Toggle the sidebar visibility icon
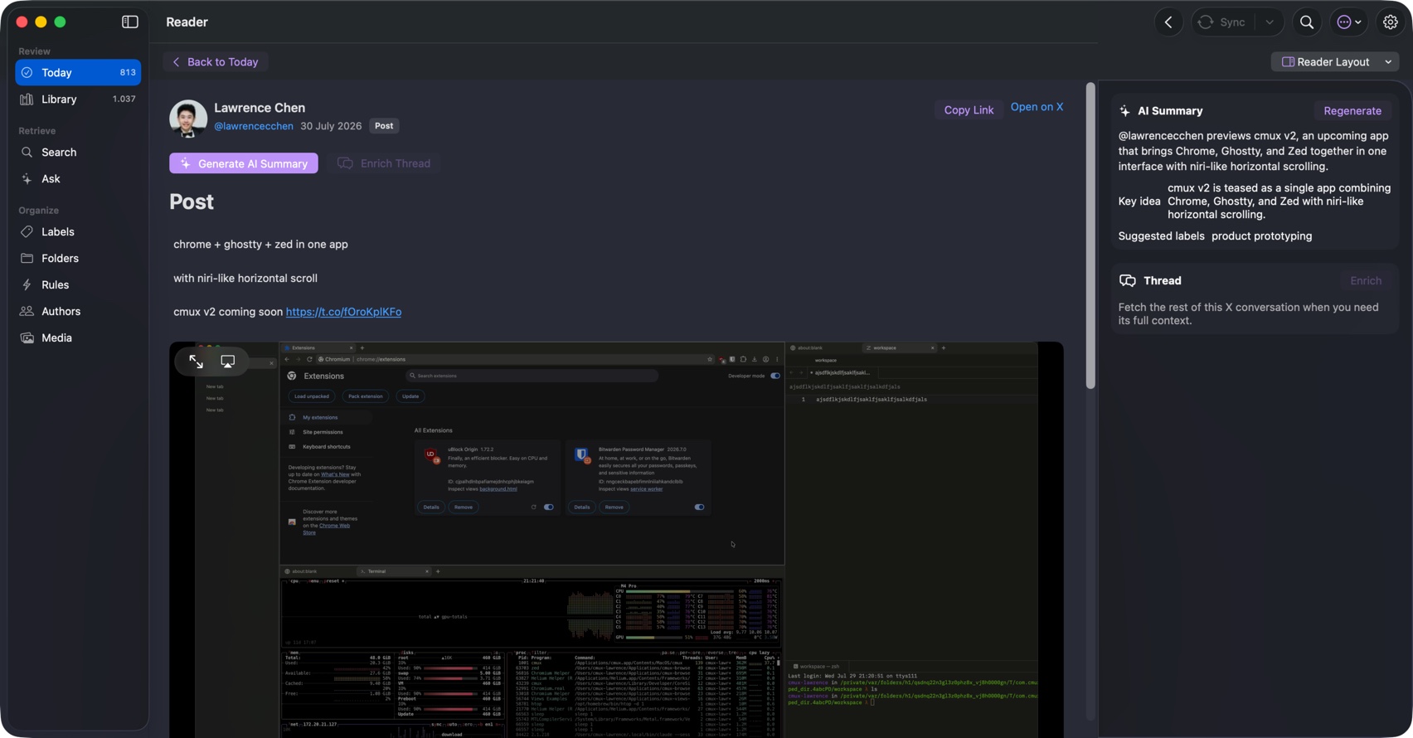 click(130, 22)
